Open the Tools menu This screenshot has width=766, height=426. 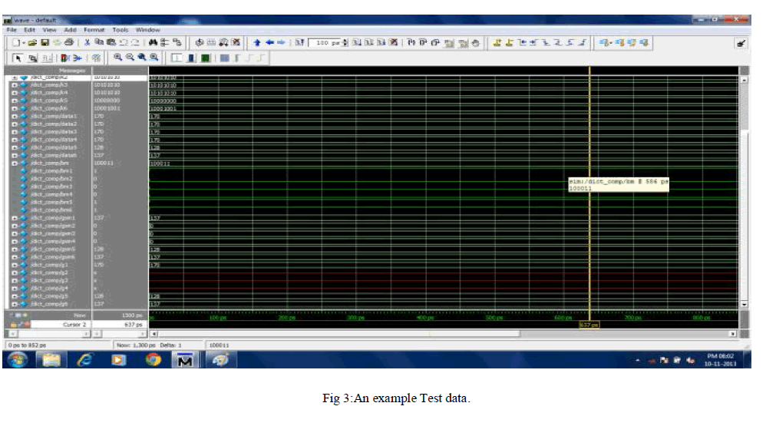[119, 29]
